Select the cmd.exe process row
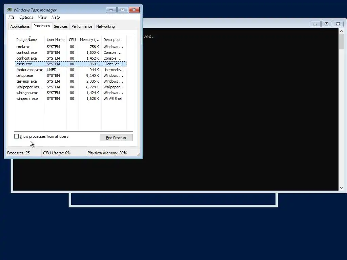Image resolution: width=347 pixels, height=260 pixels. [70, 47]
